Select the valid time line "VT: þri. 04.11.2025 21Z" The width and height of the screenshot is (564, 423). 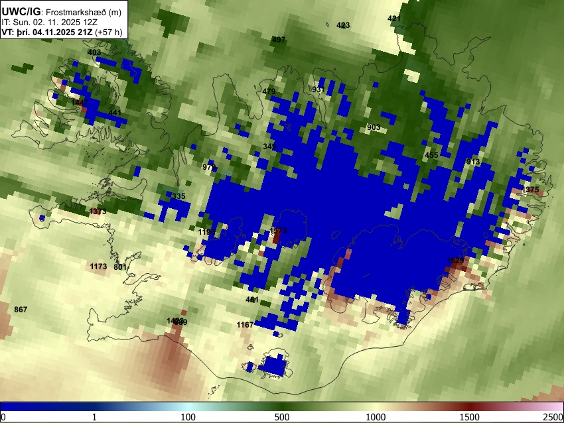coord(46,32)
